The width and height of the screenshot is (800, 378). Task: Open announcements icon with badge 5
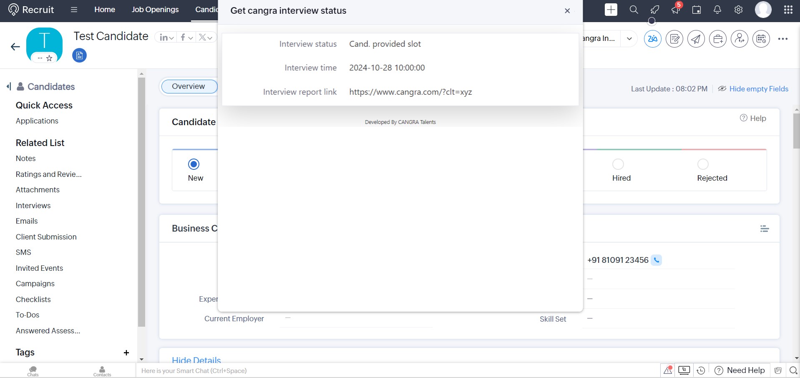click(x=676, y=10)
